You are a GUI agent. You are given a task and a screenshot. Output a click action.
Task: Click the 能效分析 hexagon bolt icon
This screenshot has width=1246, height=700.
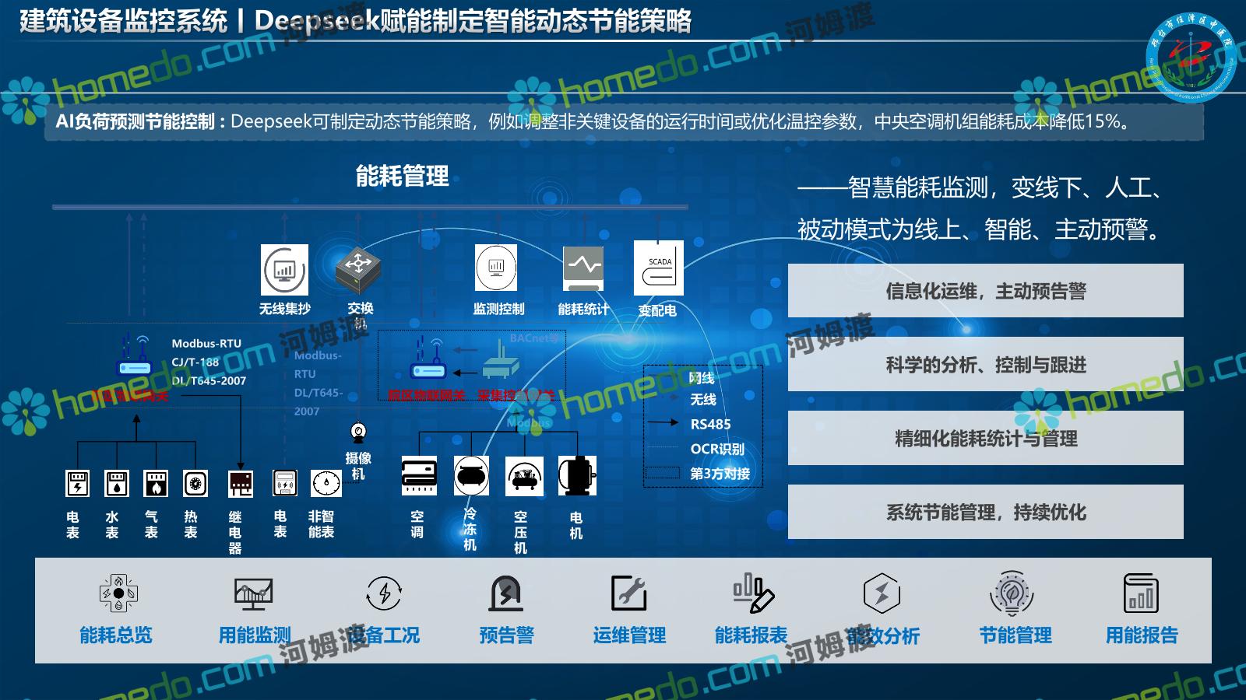pos(882,593)
